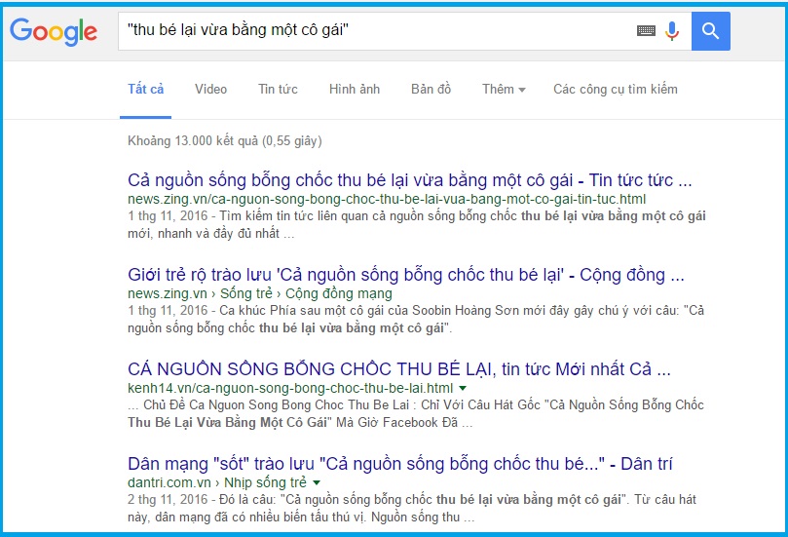
Task: Click snippet starting 'Chủ Đề Ca Nguon Song'
Action: pyautogui.click(x=416, y=414)
